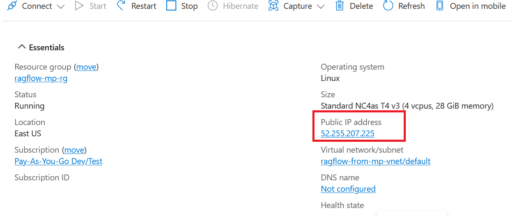Open the Connect dropdown chevron

(61, 7)
